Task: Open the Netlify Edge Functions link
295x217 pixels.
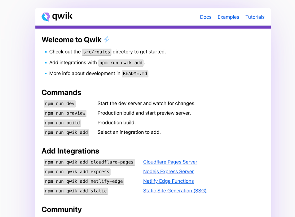Action: [168, 181]
